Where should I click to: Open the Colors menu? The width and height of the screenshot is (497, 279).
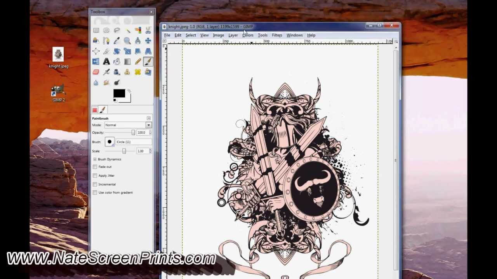pyautogui.click(x=248, y=35)
